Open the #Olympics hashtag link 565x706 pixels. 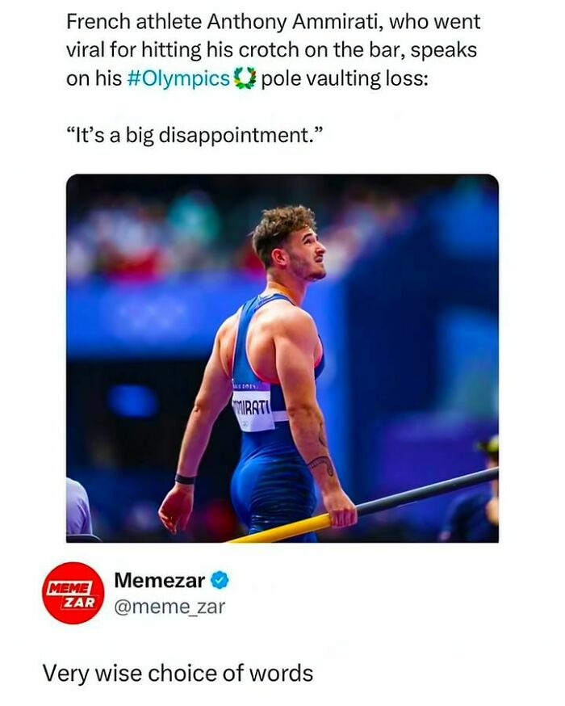click(x=178, y=80)
